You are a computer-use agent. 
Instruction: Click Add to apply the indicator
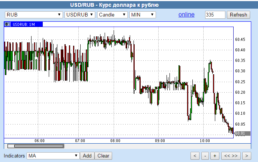coord(87,156)
